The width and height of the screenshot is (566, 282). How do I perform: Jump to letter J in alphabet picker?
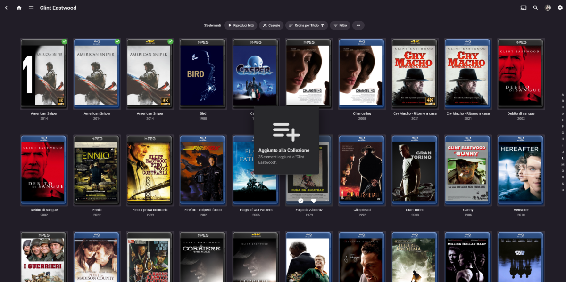click(x=562, y=152)
